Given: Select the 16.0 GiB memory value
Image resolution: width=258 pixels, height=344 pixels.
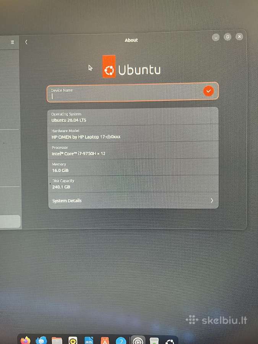Looking at the screenshot, I should pyautogui.click(x=60, y=170).
